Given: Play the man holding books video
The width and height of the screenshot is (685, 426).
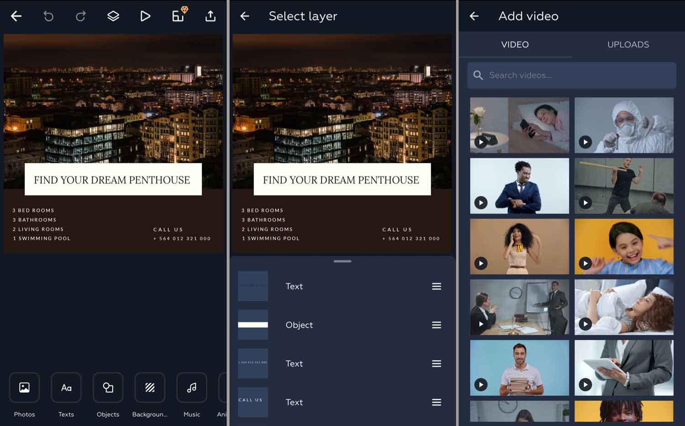Looking at the screenshot, I should tap(481, 384).
